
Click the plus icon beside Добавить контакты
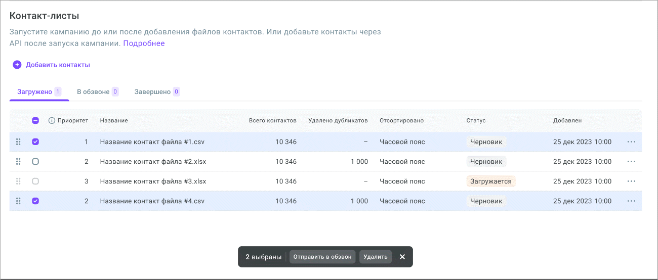tap(17, 65)
